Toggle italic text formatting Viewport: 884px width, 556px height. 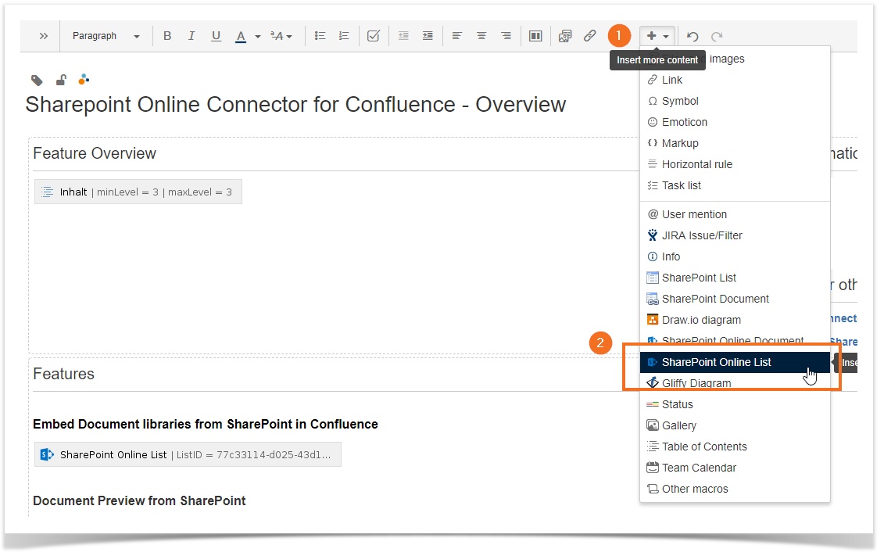191,36
